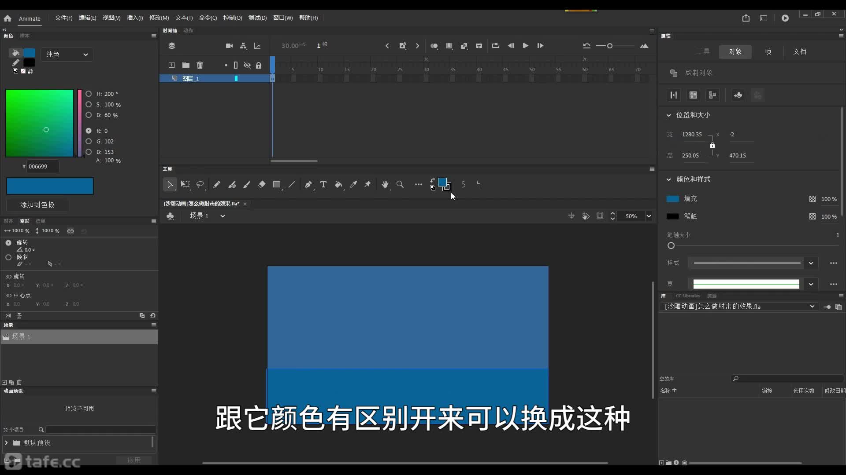Image resolution: width=846 pixels, height=475 pixels.
Task: Click the 填充 fill color swatch
Action: 672,199
